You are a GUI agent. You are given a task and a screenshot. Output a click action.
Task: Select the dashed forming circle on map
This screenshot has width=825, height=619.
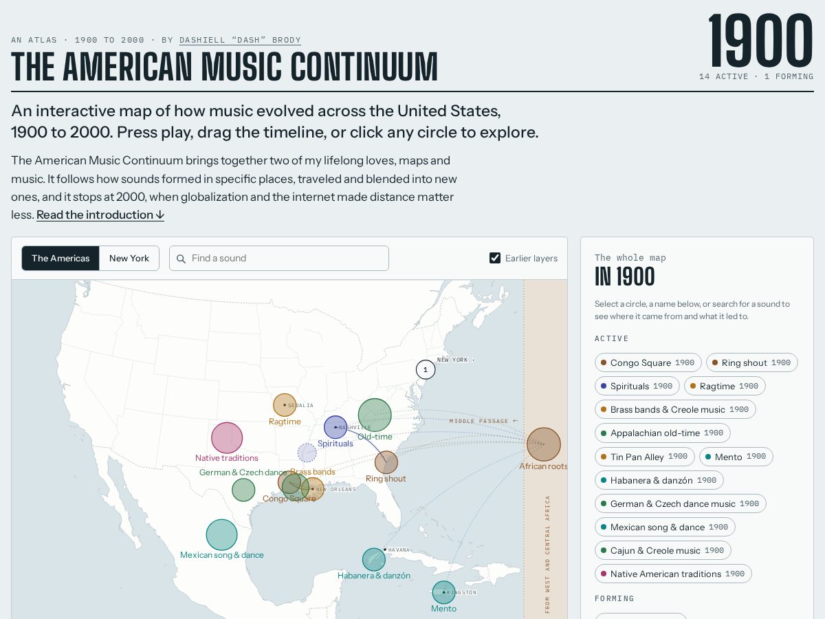[x=307, y=453]
